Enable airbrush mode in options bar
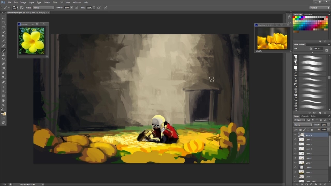Image resolution: width=331 pixels, height=186 pixels. click(x=99, y=8)
